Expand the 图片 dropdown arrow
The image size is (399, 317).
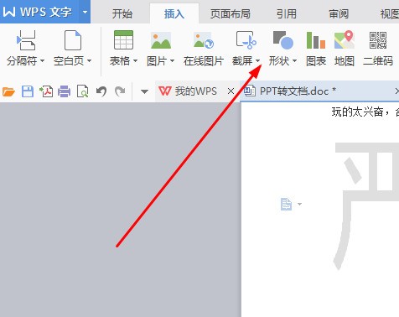point(172,60)
